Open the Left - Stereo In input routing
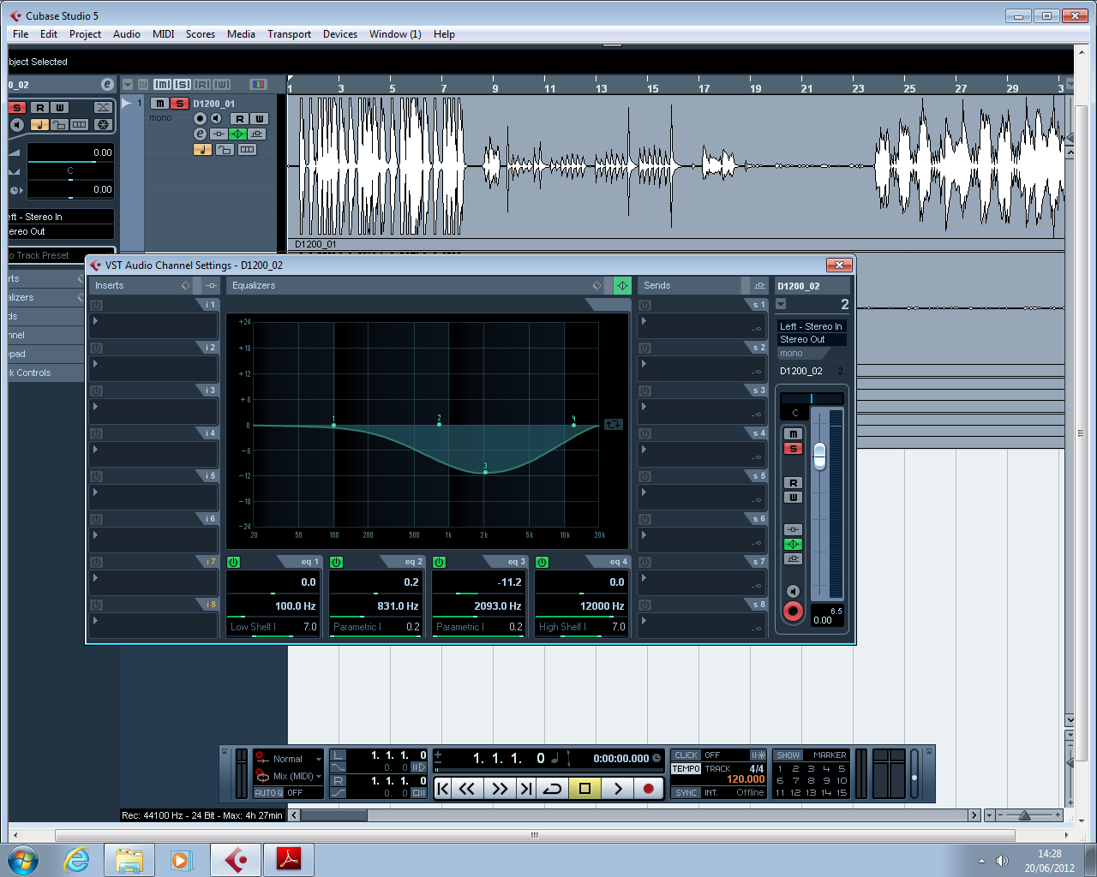The image size is (1097, 877). click(812, 326)
